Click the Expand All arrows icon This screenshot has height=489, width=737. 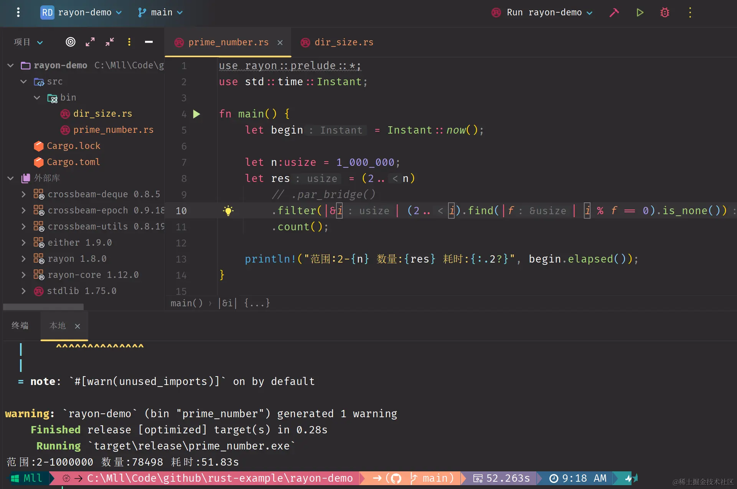click(90, 42)
